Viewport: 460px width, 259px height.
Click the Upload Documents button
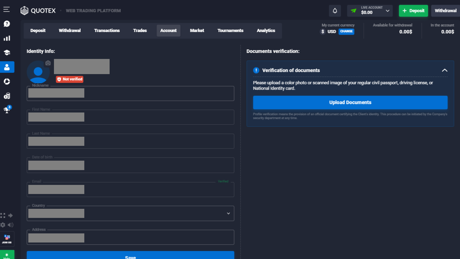[x=350, y=102]
